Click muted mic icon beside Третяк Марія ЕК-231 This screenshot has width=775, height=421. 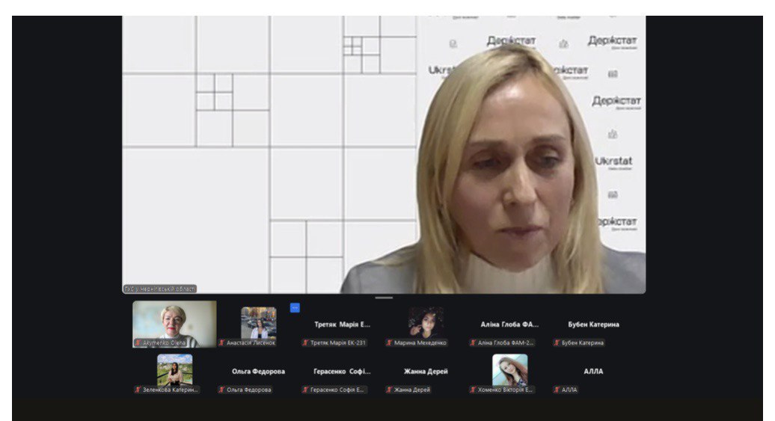pyautogui.click(x=305, y=342)
